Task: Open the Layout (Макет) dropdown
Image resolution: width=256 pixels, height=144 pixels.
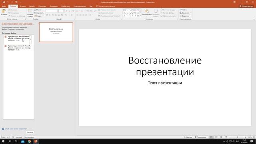Action: [x=38, y=10]
